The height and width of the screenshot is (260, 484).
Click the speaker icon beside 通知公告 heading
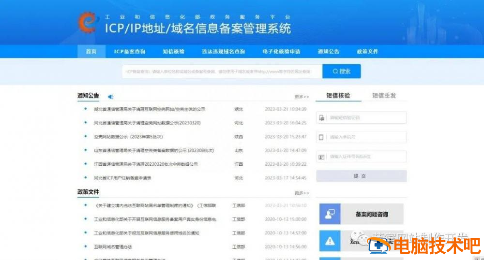(110, 97)
